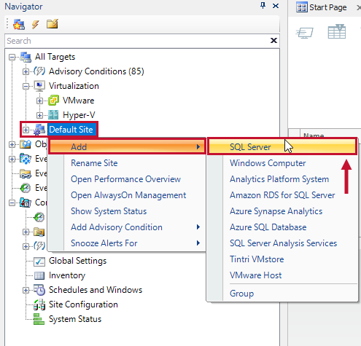Expand the Advisory Conditions (85) node
Screen dimensions: 361x346
coord(26,71)
